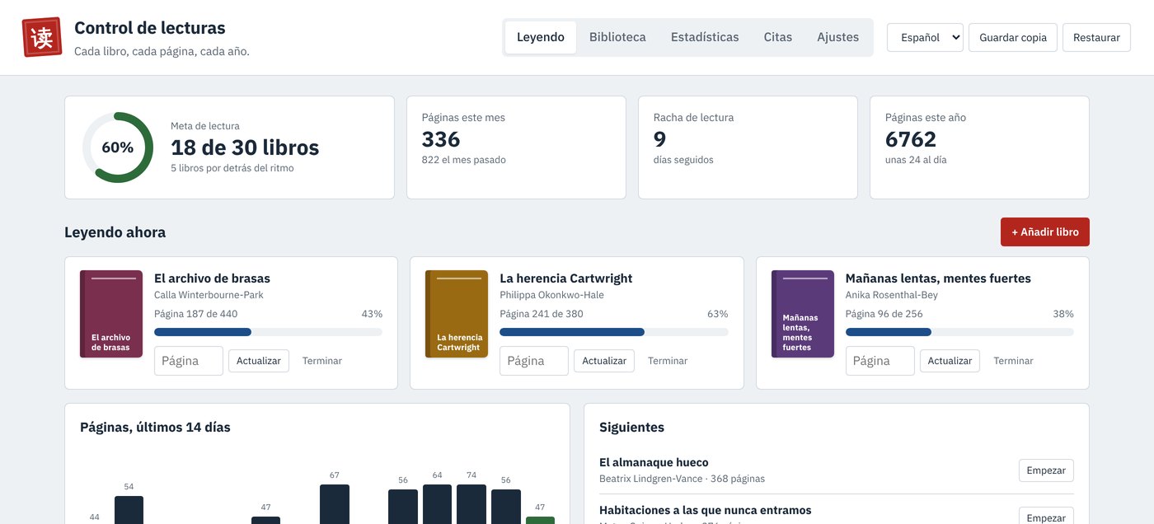Switch to the Leyendo tab

click(x=541, y=37)
